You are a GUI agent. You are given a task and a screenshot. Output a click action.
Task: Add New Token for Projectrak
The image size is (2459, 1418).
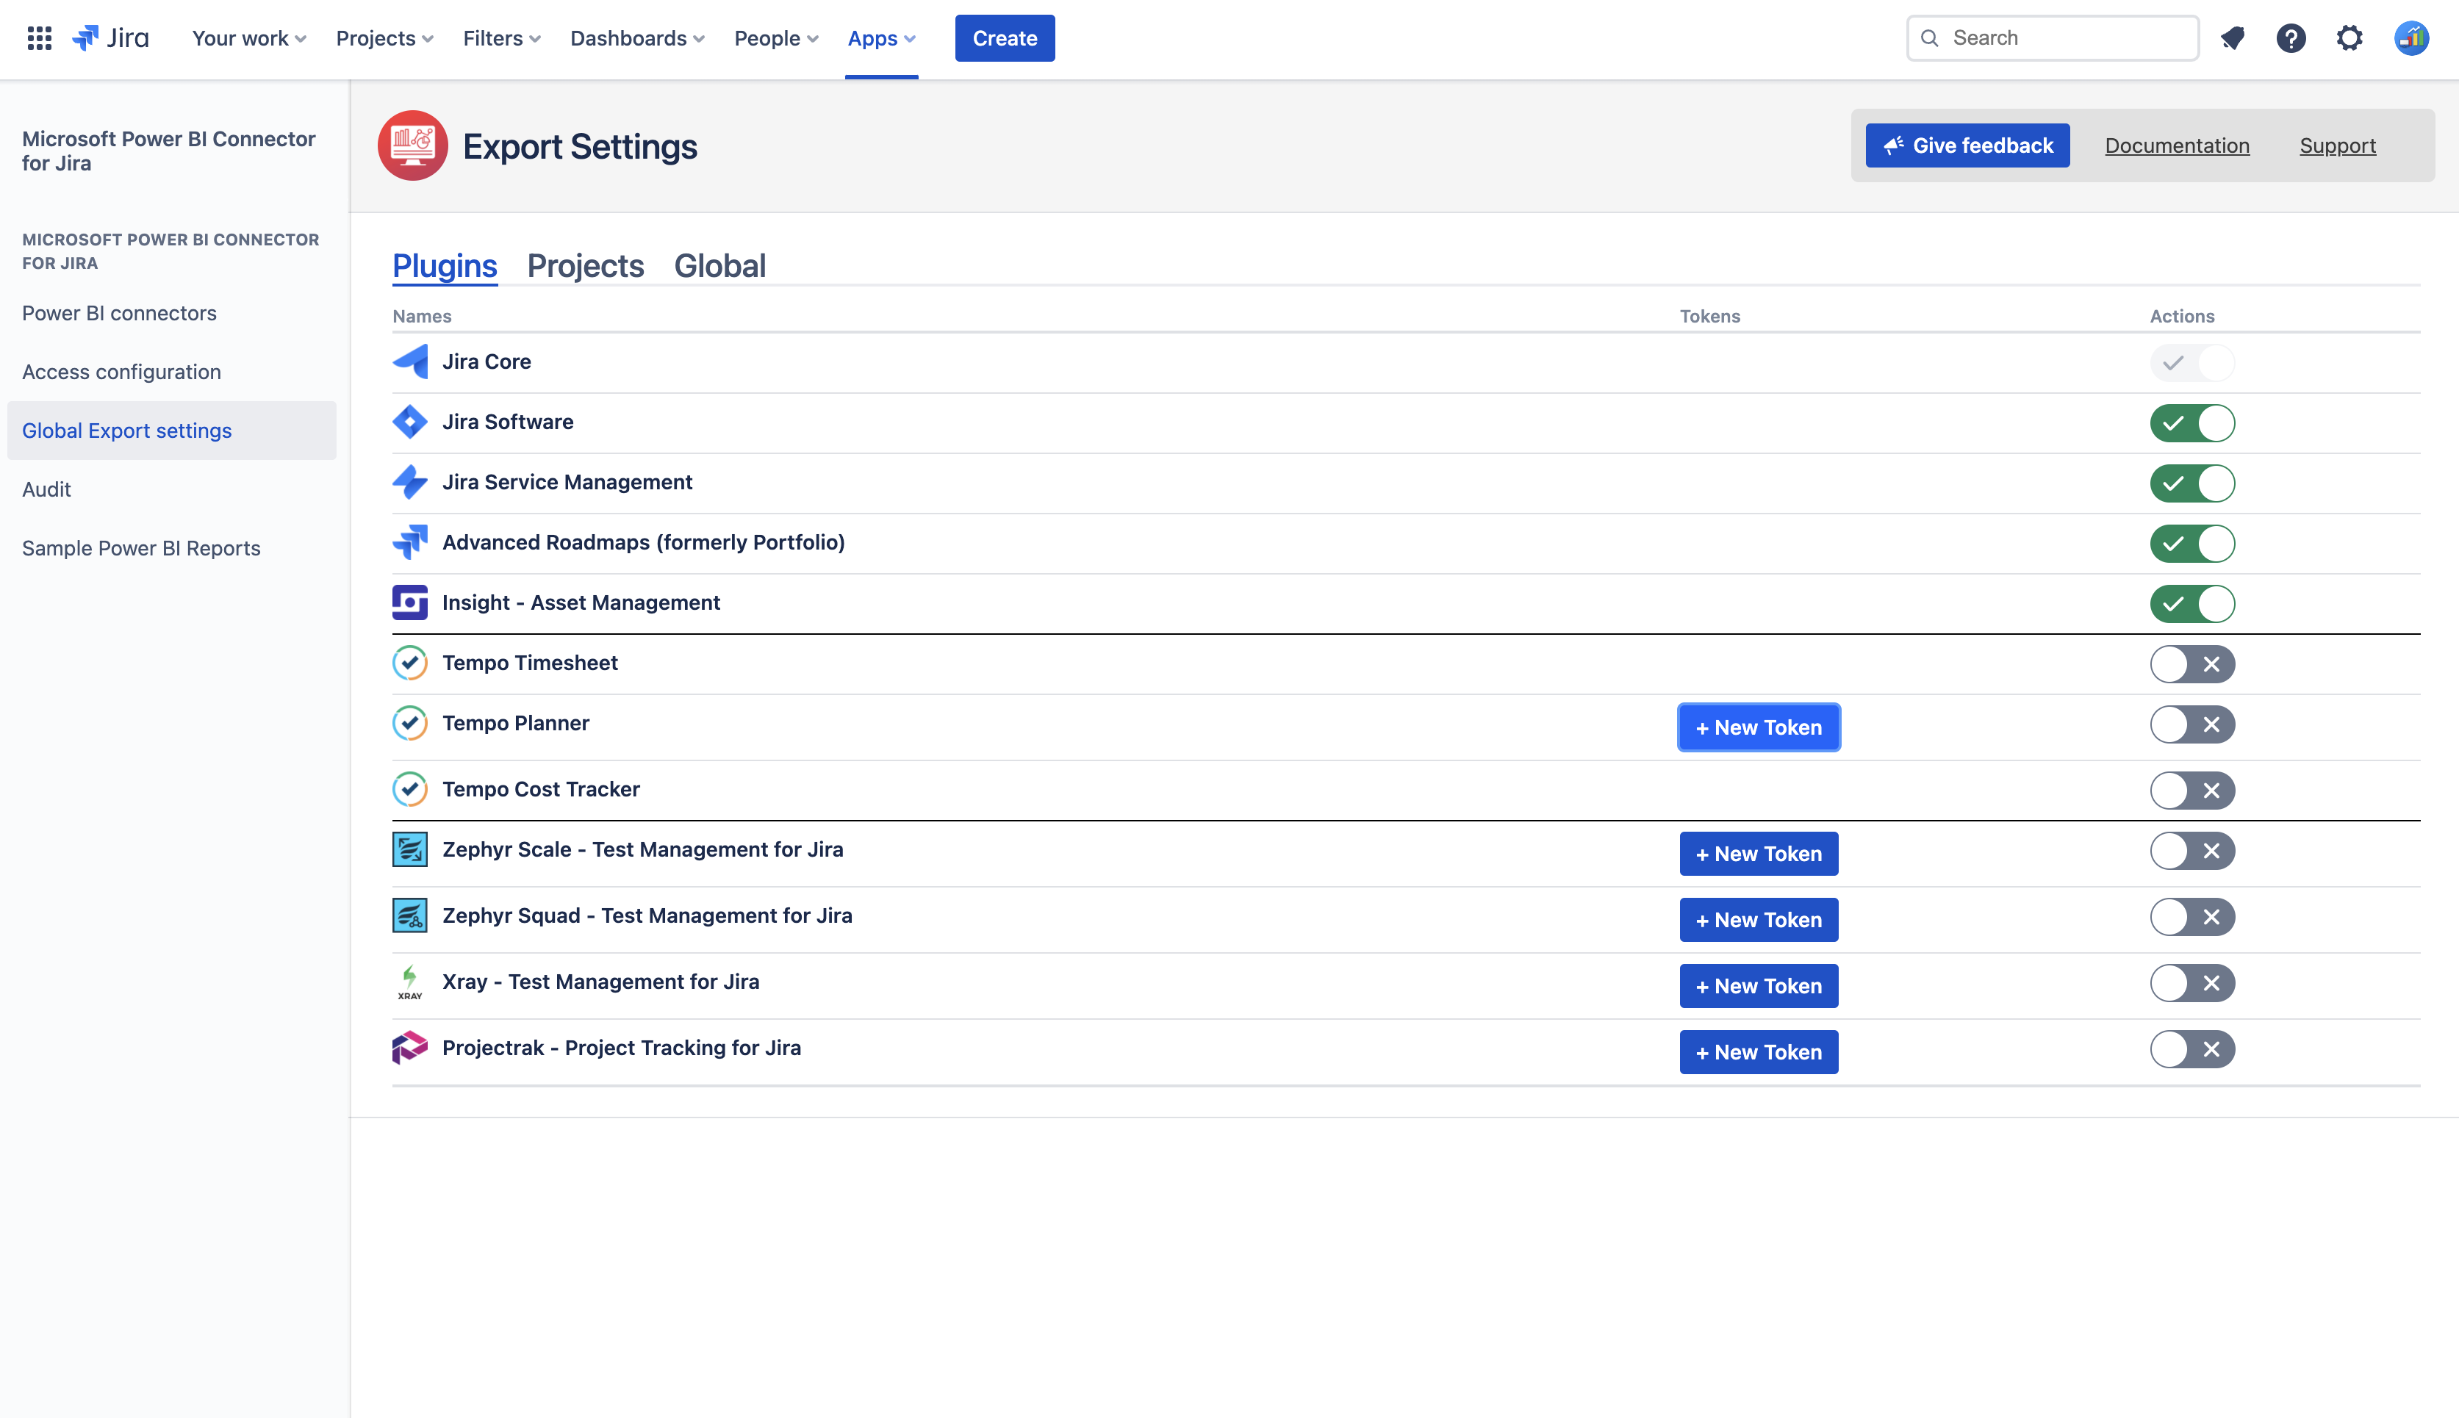click(1759, 1053)
